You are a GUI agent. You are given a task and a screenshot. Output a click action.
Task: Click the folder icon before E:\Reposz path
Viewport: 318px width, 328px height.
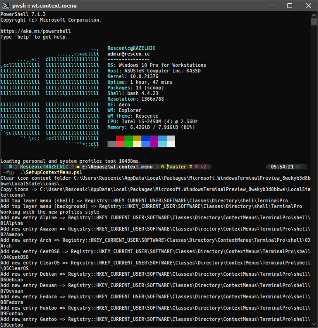78,167
